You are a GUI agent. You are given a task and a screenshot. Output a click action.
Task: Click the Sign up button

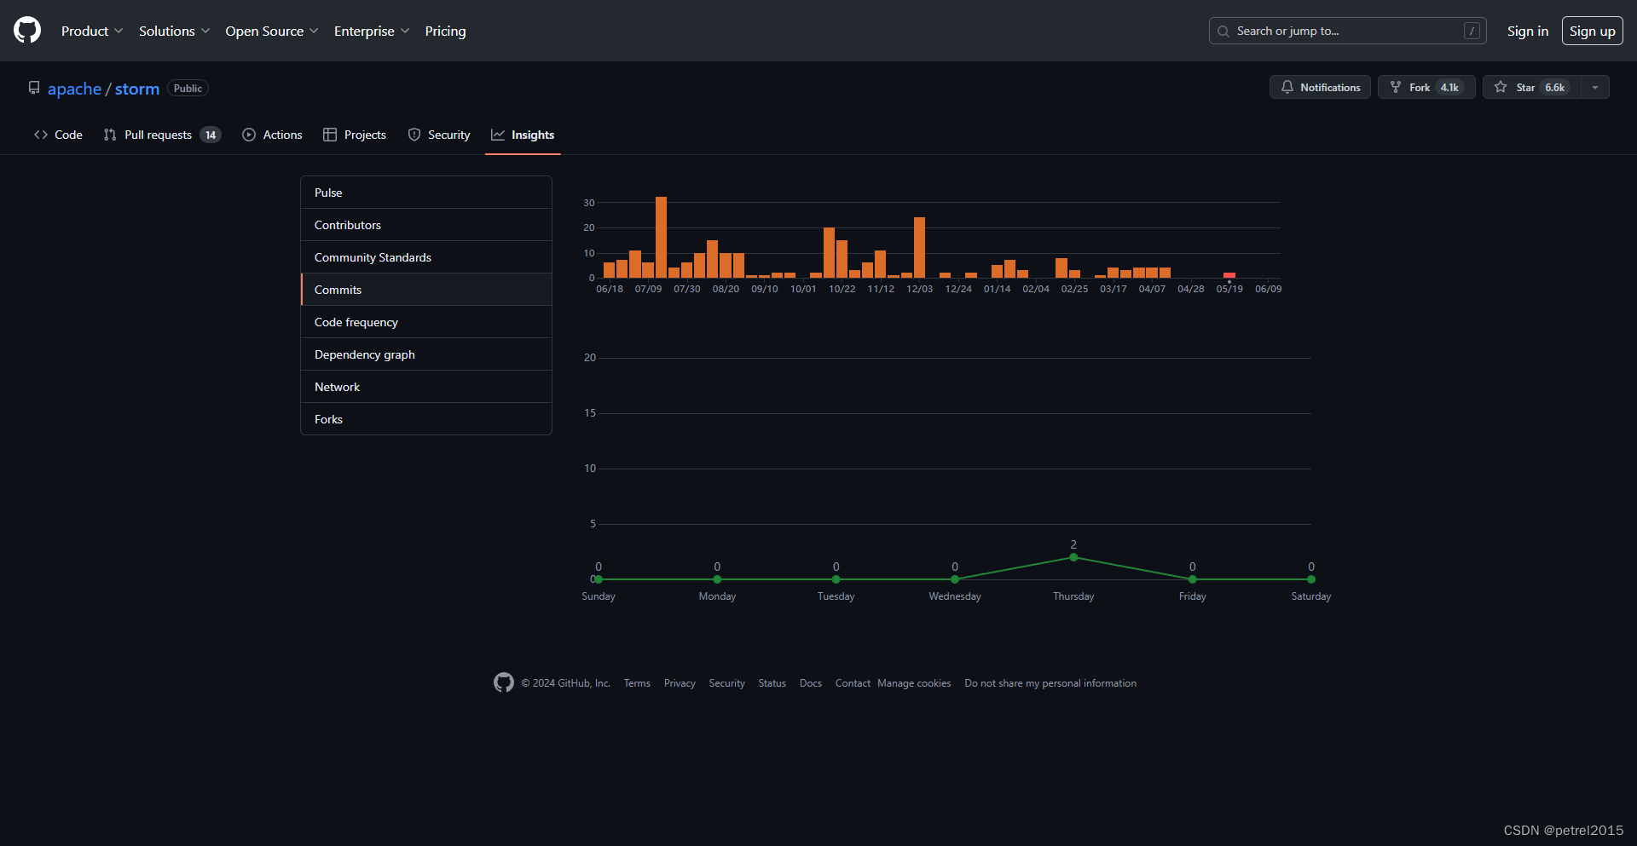(1592, 31)
